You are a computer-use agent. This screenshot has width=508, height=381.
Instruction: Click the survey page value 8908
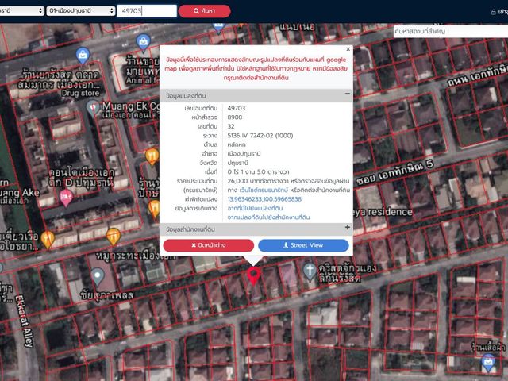click(x=235, y=117)
